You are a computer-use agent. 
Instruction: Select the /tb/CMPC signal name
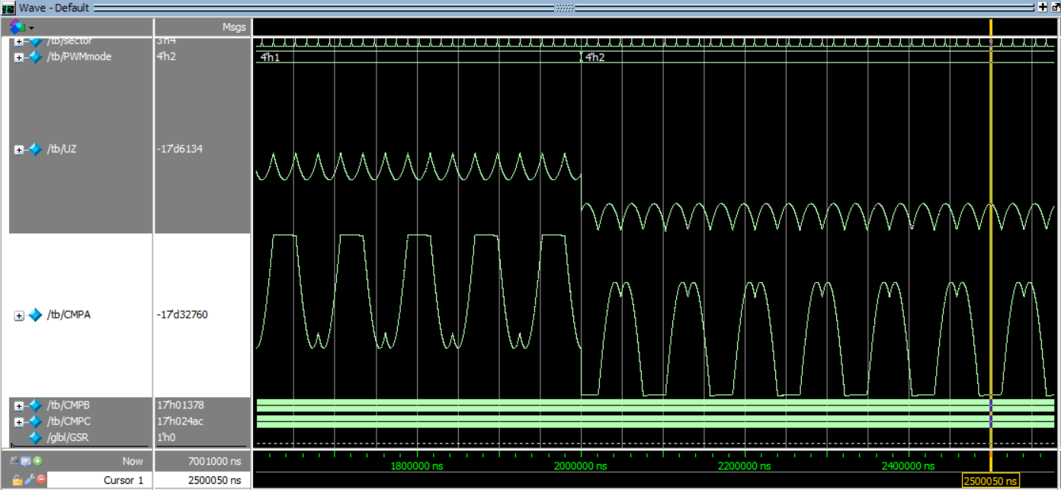(69, 421)
